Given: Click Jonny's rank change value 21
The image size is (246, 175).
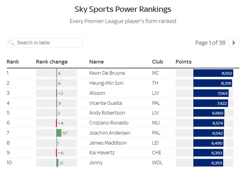Looking at the screenshot, I should [x=61, y=163].
